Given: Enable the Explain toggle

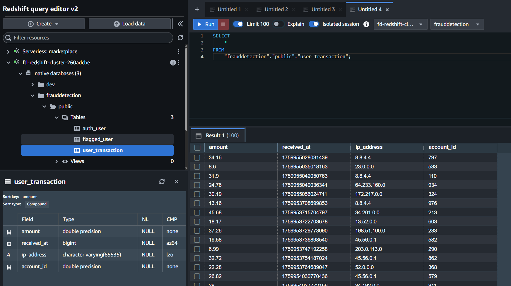Looking at the screenshot, I should pos(278,24).
